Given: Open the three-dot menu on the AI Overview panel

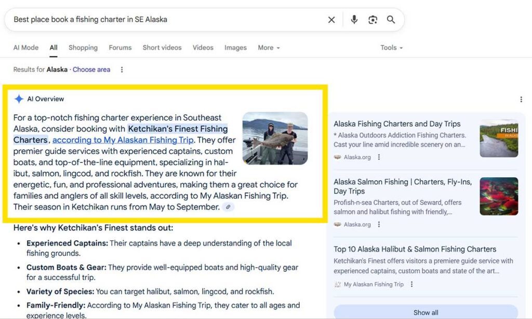Looking at the screenshot, I should click(x=521, y=99).
